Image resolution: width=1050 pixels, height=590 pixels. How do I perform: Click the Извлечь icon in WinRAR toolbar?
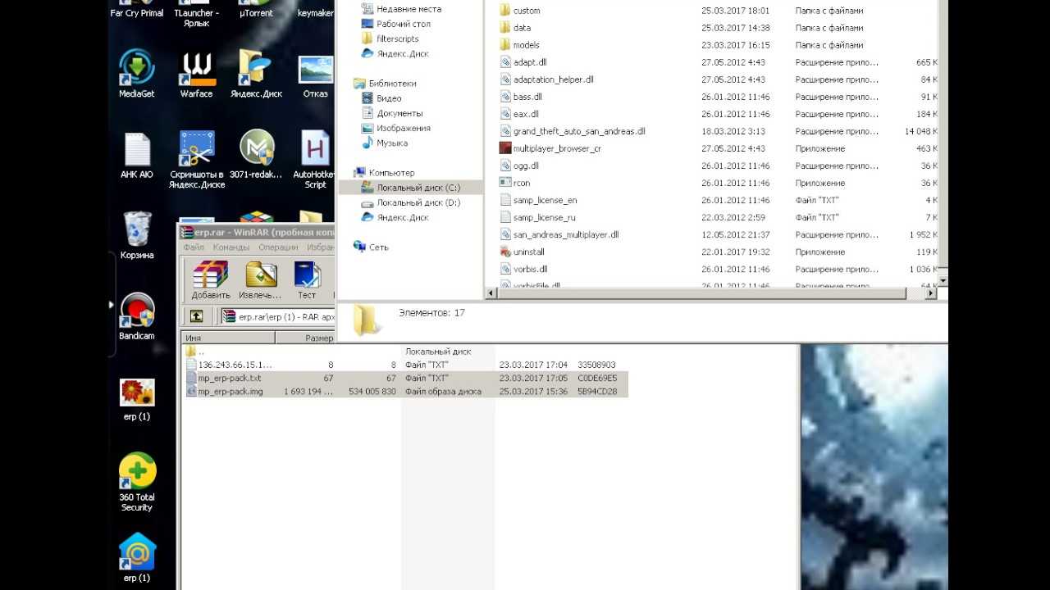(x=260, y=280)
